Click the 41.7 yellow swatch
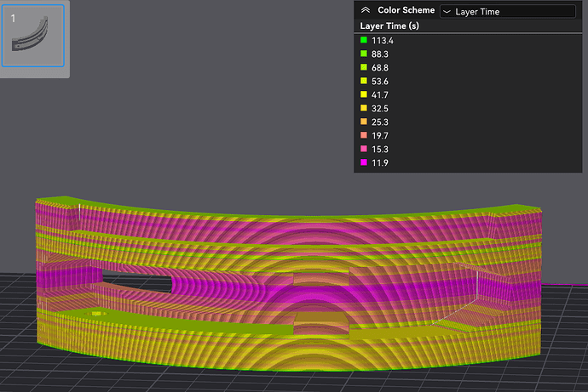The image size is (588, 392). 364,94
